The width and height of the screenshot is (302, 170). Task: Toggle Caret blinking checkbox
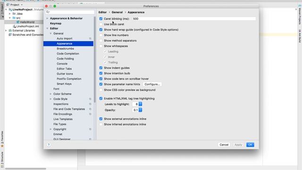point(101,19)
